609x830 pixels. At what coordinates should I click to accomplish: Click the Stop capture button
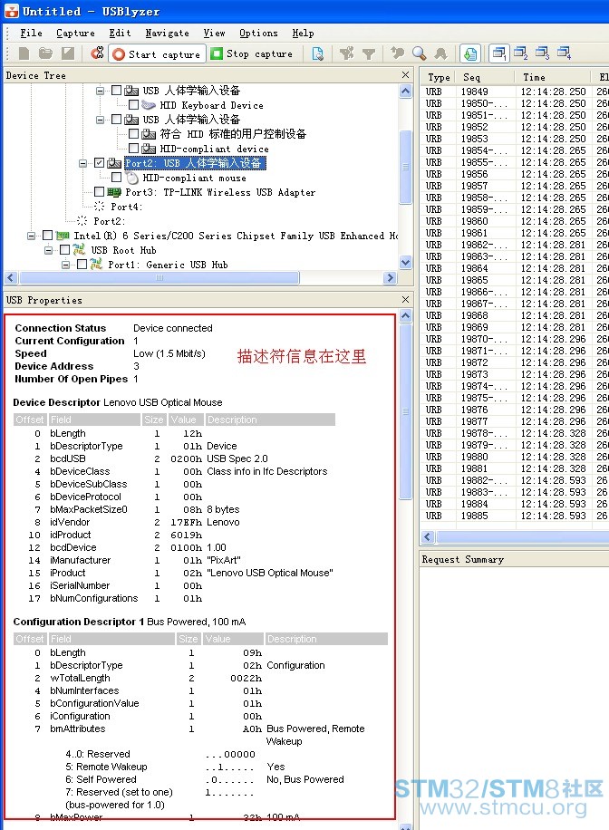tap(252, 54)
